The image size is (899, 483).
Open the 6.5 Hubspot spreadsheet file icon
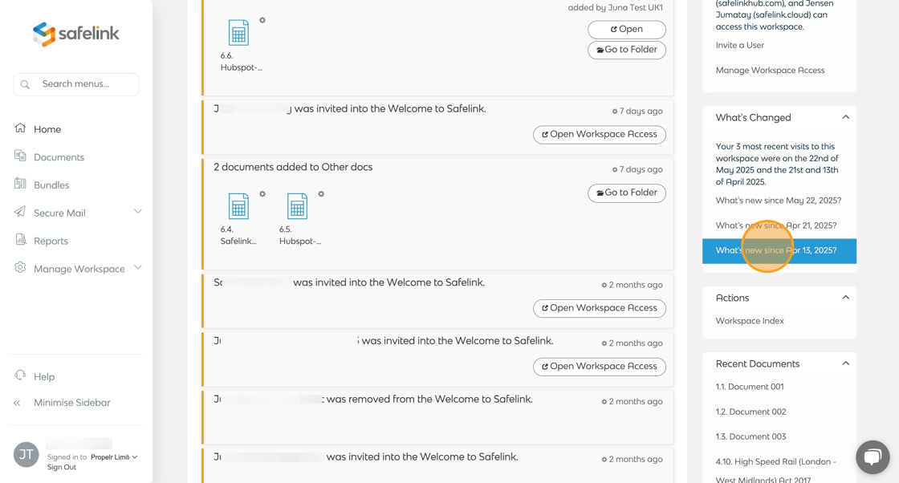click(x=297, y=206)
